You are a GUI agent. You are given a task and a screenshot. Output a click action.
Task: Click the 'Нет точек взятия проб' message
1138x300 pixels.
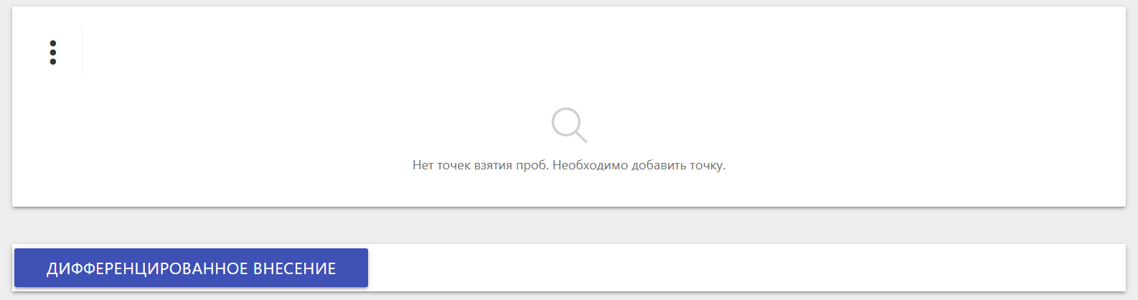[x=568, y=165]
